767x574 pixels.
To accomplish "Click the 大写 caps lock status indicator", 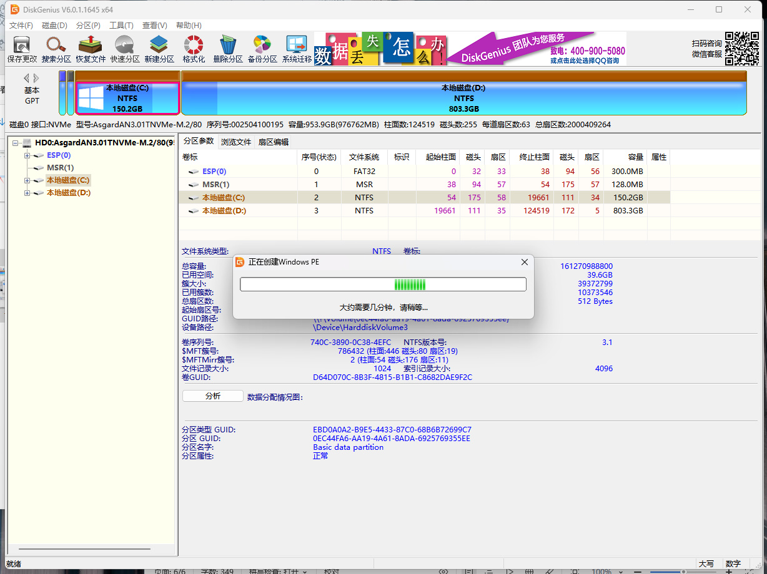I will [x=706, y=564].
